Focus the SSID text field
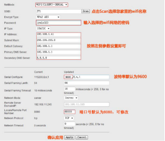Viewport: 165px width, 141px height. (59, 11)
